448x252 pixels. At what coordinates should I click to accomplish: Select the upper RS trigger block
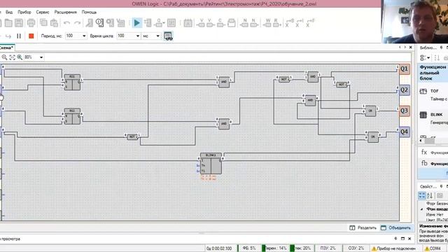[x=72, y=83]
